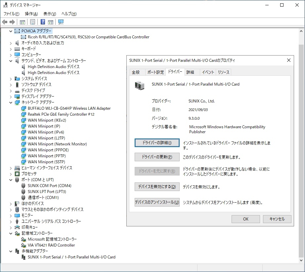Click the デバイスを無効にする(D) button
This screenshot has height=272, width=305.
(x=157, y=187)
